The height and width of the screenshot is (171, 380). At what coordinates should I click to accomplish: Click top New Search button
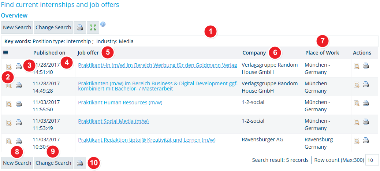coord(17,27)
